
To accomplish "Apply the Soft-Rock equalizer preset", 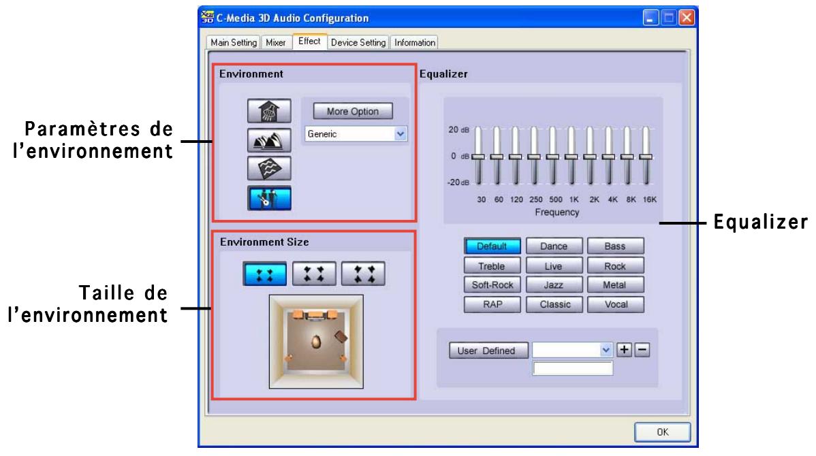I will tap(492, 285).
